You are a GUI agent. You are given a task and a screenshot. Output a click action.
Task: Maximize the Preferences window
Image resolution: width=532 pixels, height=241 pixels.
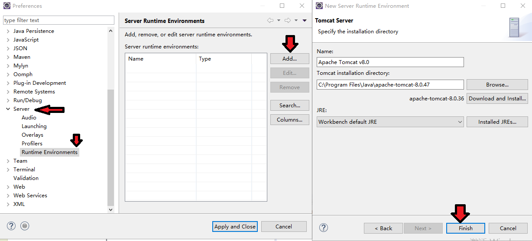point(282,6)
